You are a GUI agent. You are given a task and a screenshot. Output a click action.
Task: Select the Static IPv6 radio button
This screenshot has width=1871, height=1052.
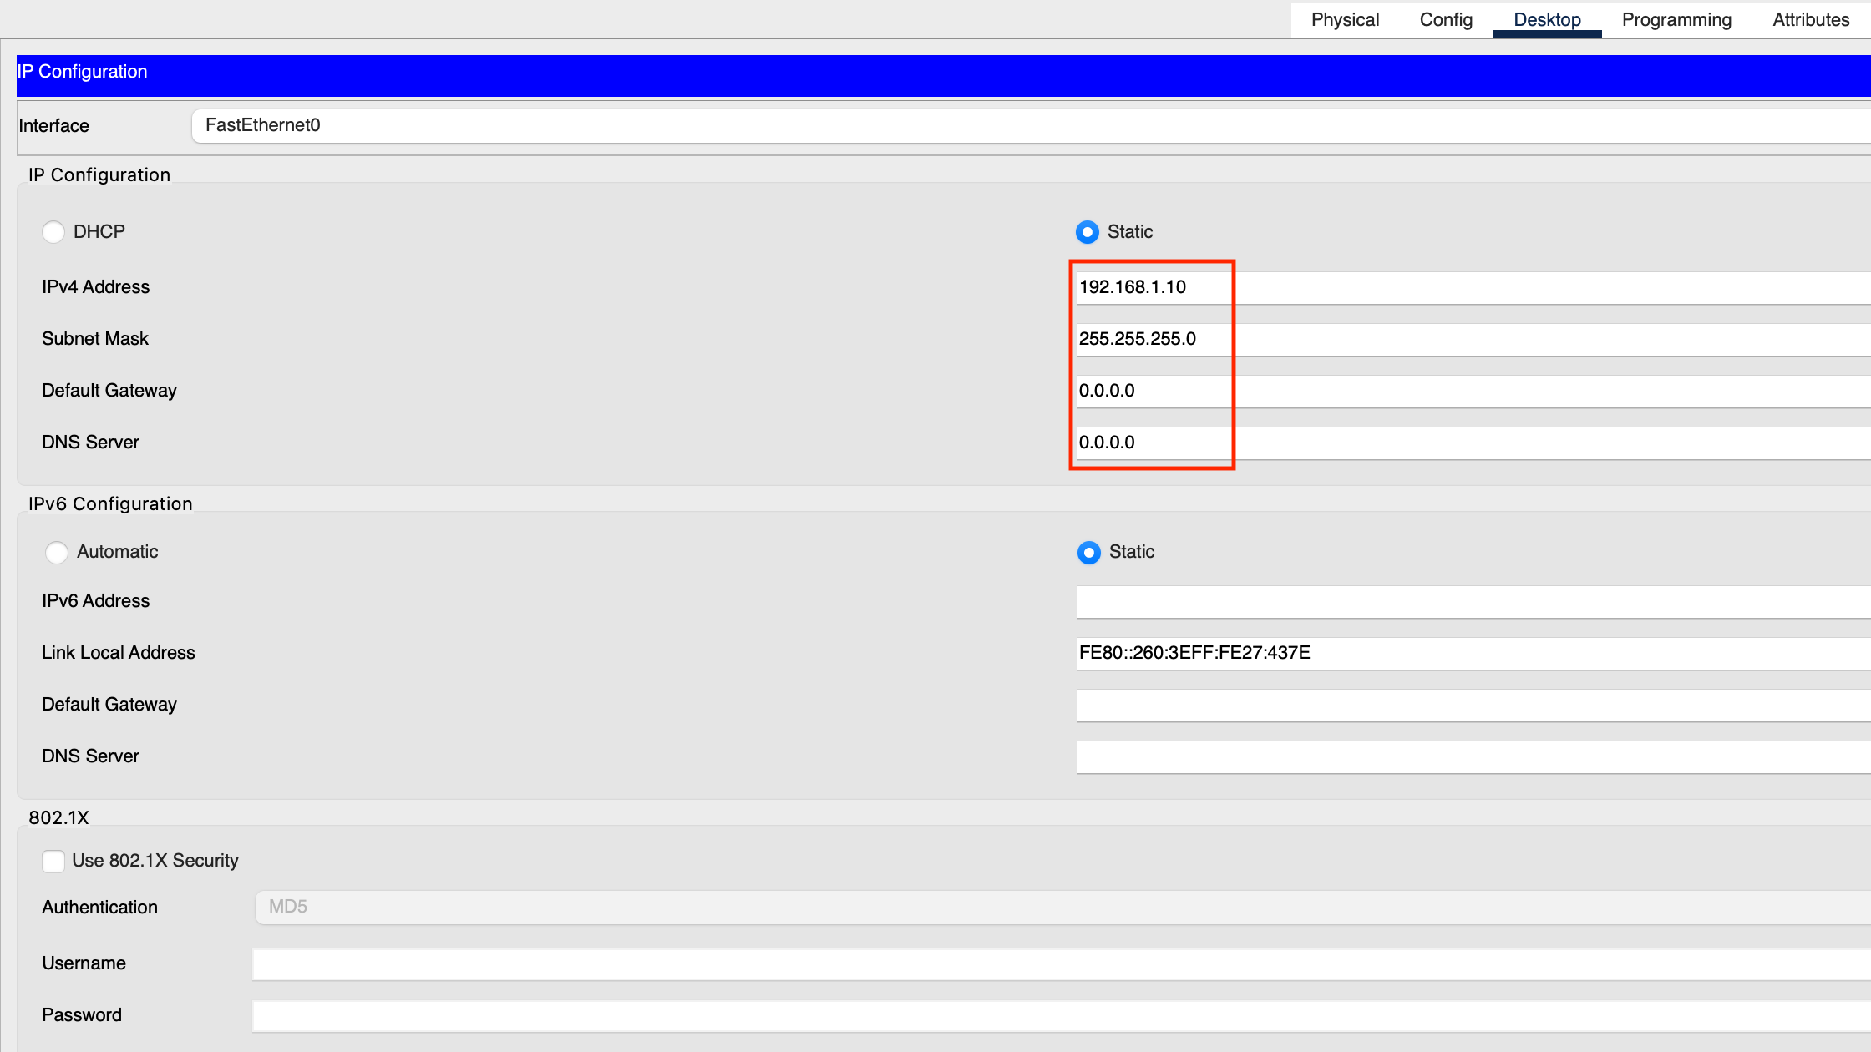click(1088, 552)
